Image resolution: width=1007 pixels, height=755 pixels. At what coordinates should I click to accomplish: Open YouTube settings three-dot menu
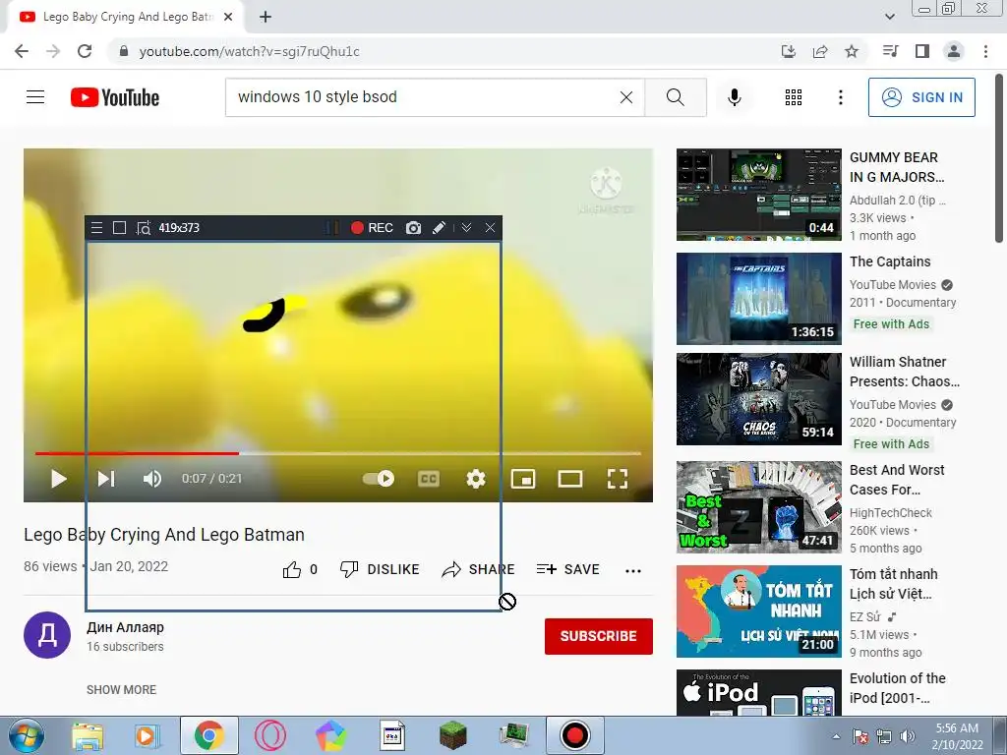pyautogui.click(x=841, y=97)
